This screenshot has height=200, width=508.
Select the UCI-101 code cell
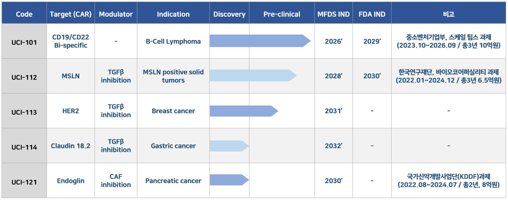24,41
